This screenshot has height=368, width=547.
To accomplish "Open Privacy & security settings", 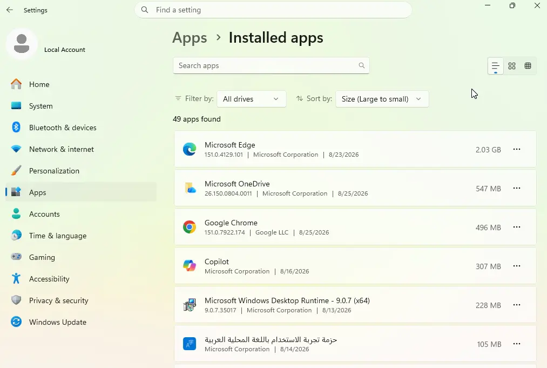I will 81,300.
